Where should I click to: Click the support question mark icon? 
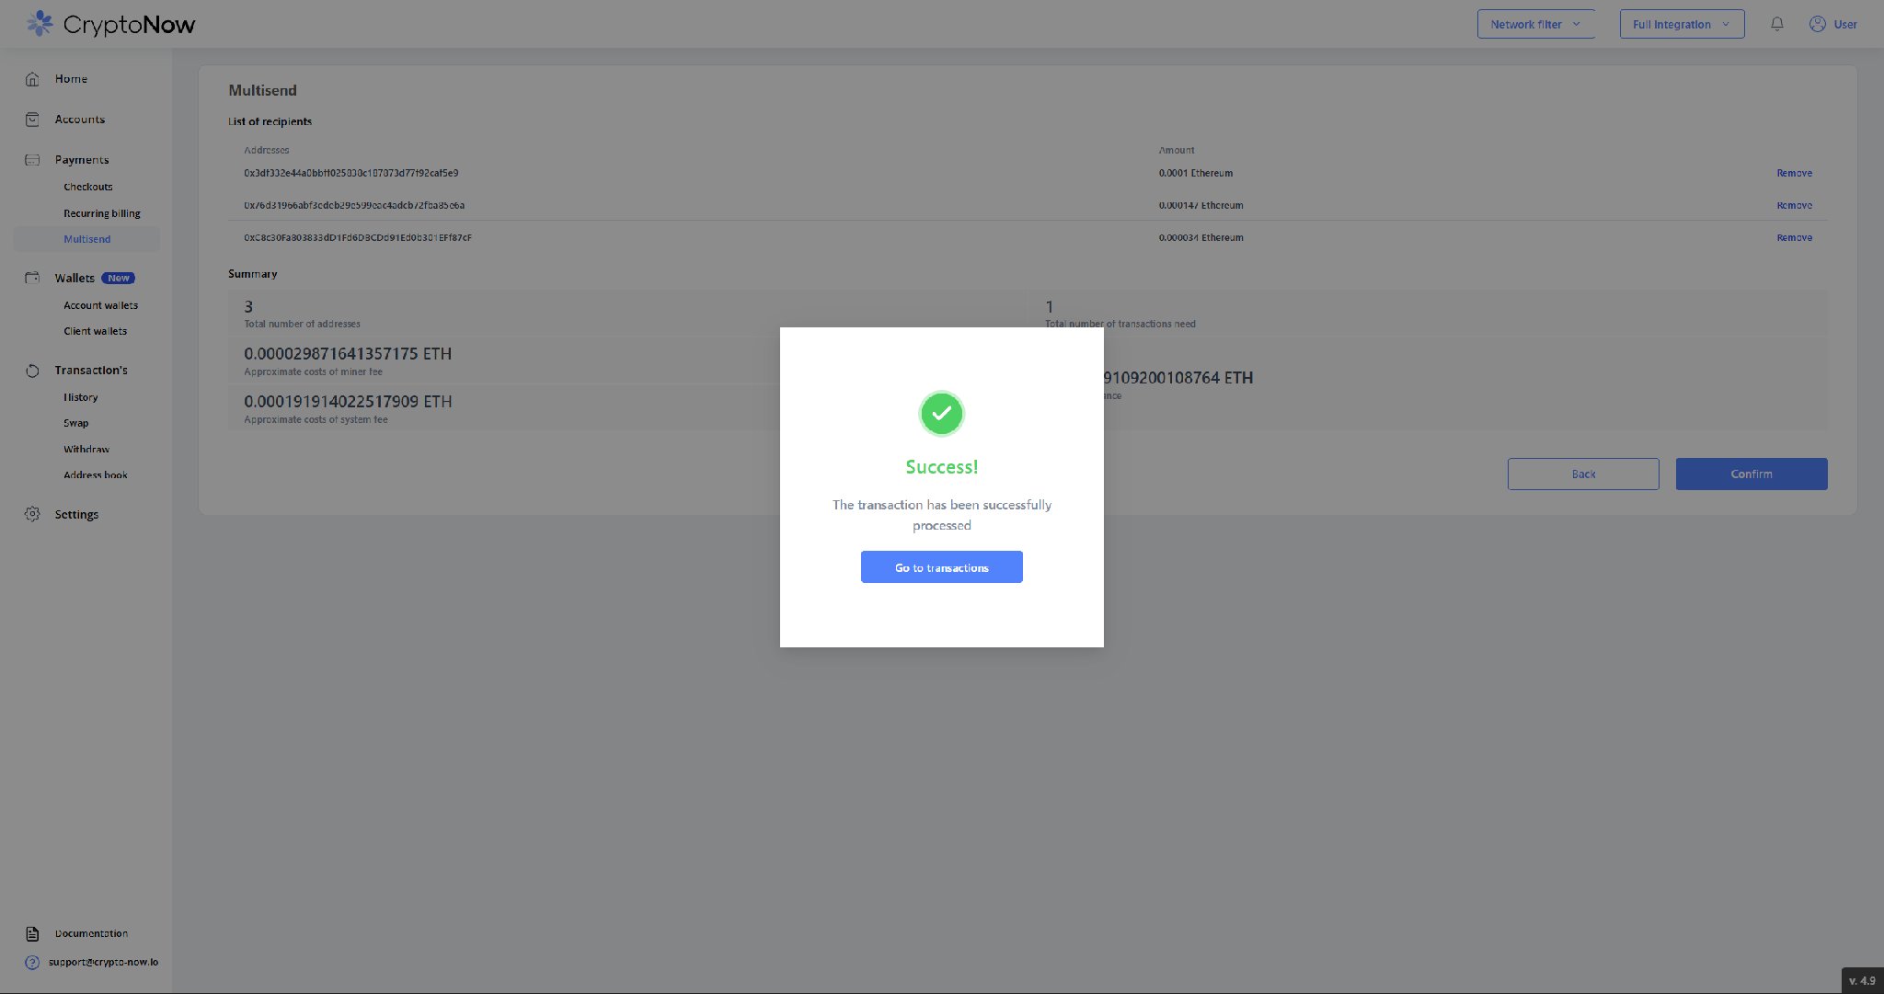click(x=32, y=963)
